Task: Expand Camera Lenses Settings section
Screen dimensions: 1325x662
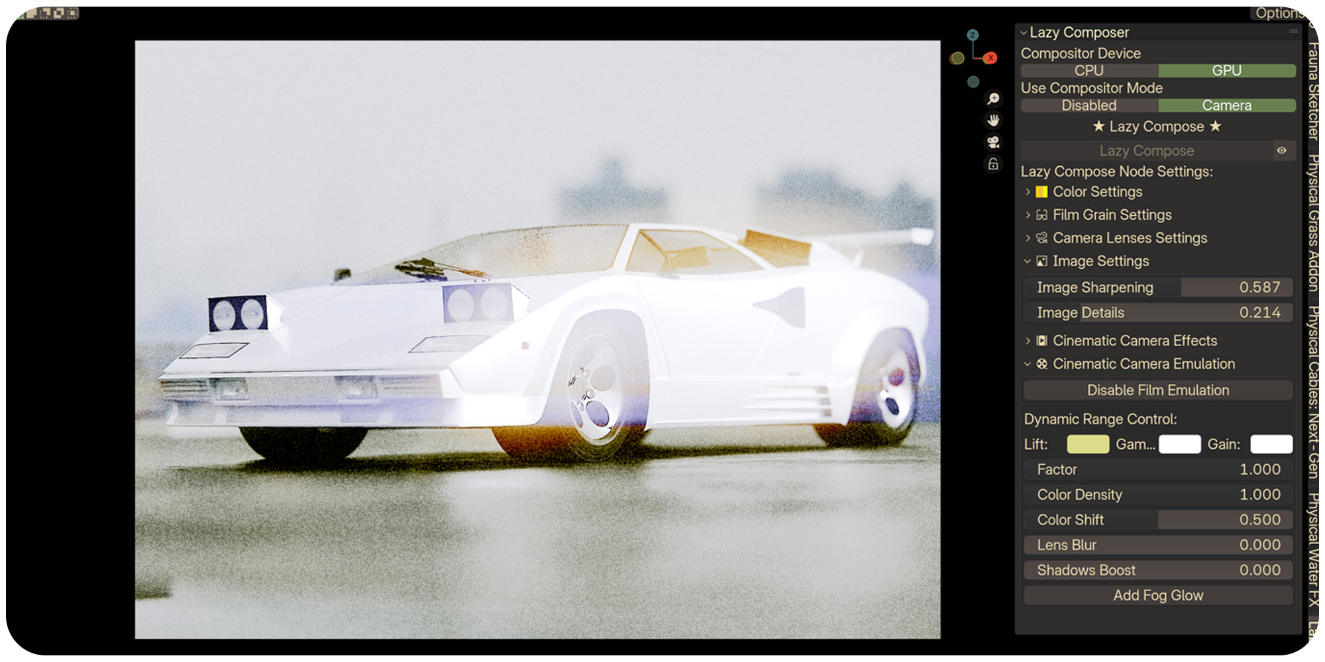Action: [1129, 238]
